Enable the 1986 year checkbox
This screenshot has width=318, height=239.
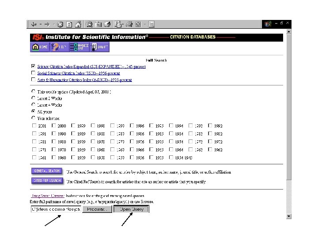[x=132, y=134]
